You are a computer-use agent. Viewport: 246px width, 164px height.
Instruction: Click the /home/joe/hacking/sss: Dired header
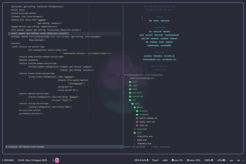142,78
